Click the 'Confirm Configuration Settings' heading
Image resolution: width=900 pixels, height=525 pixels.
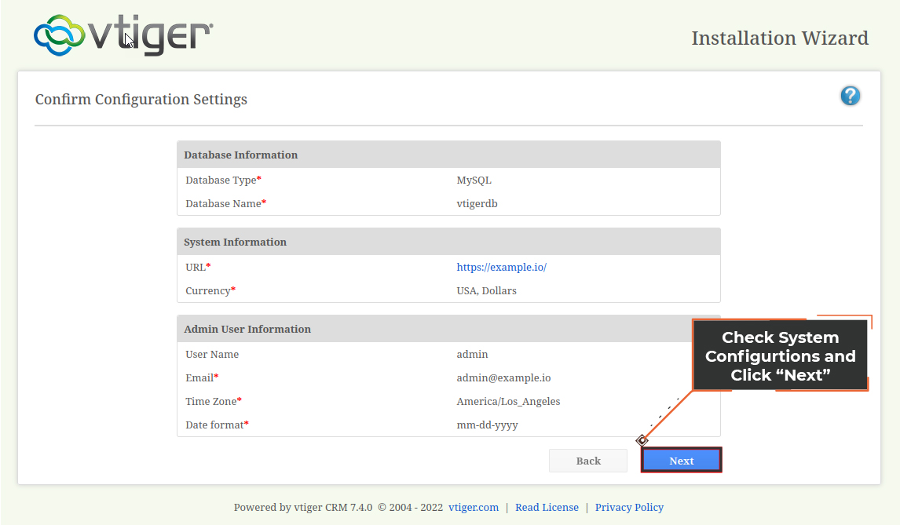click(x=141, y=99)
